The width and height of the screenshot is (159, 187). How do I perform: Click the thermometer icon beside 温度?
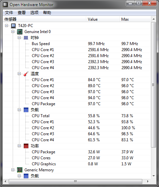26,73
